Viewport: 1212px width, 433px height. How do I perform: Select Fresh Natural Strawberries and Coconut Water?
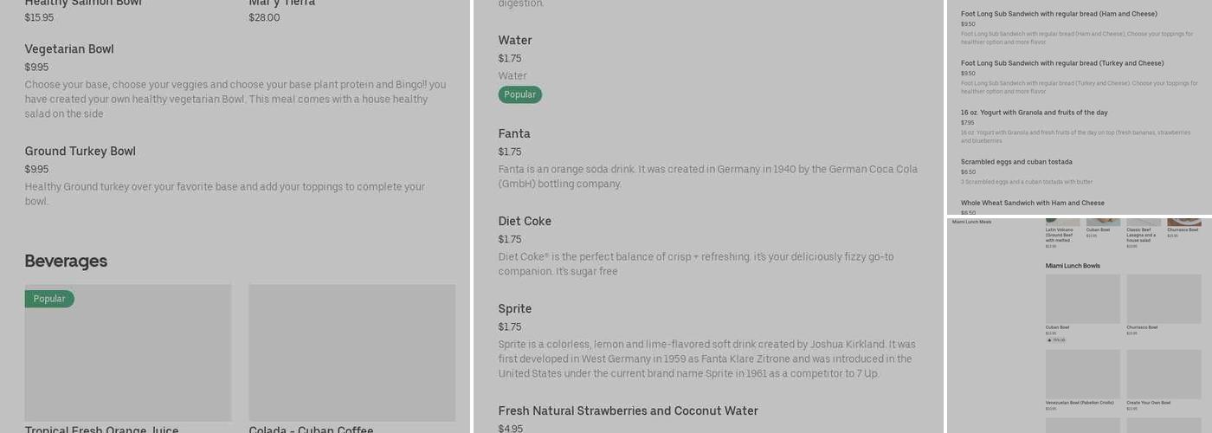pos(628,411)
